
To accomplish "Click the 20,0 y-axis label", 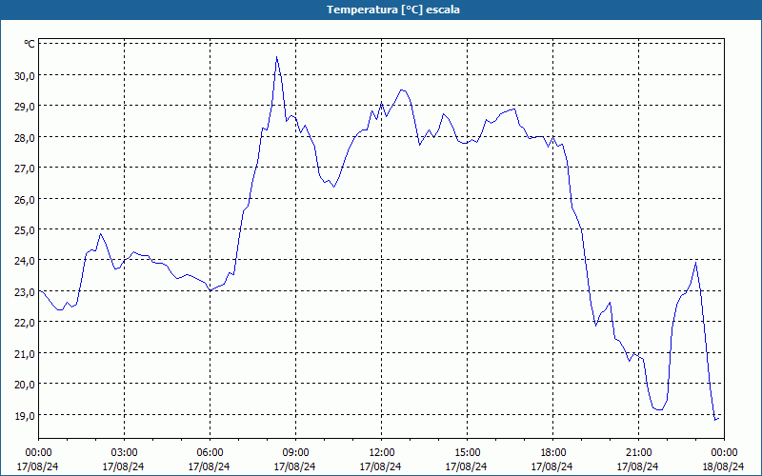I will [25, 385].
